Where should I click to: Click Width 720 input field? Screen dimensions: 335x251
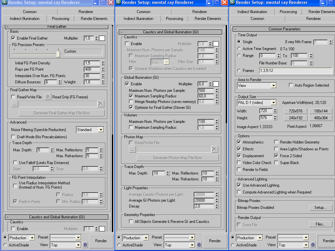click(266, 111)
